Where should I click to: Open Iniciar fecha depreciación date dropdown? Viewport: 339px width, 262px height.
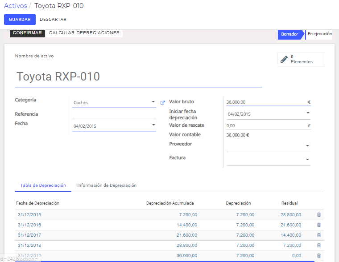tap(308, 113)
